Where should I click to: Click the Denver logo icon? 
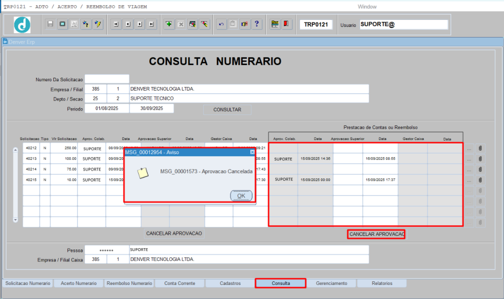[22, 25]
